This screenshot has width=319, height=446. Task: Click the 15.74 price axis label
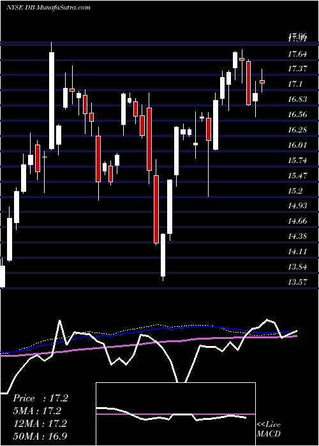(x=297, y=161)
